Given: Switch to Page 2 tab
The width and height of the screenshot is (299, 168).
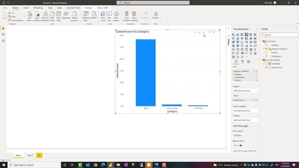Looking at the screenshot, I should (30, 155).
